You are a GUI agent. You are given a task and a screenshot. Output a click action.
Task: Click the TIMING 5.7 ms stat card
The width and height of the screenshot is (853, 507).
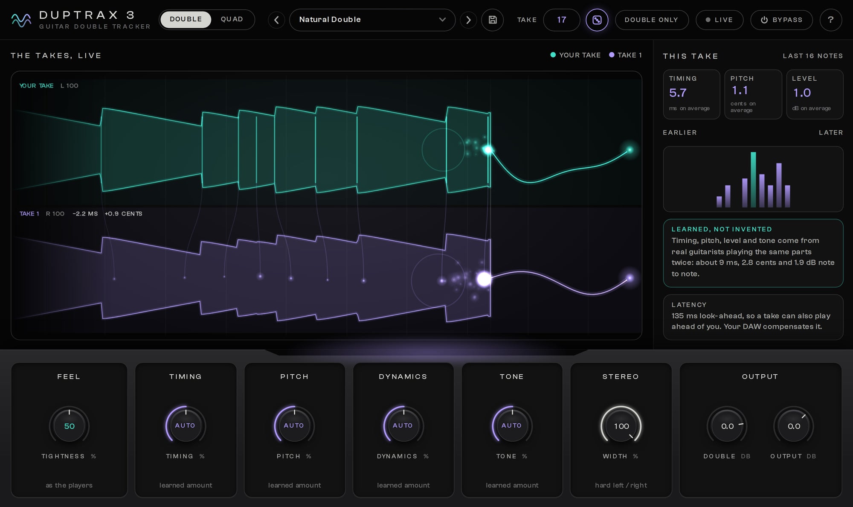click(x=691, y=94)
